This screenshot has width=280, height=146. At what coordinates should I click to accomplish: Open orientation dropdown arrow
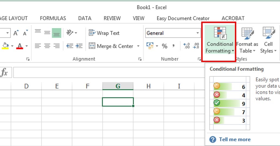click(x=76, y=33)
